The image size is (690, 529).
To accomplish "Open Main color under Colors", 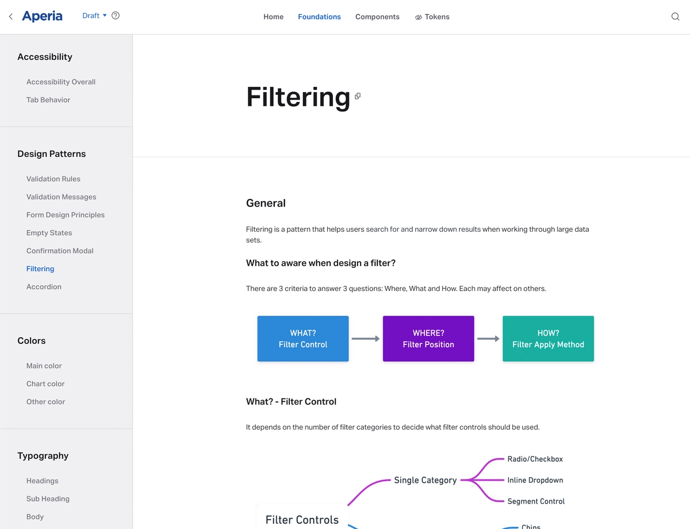I will pos(44,366).
